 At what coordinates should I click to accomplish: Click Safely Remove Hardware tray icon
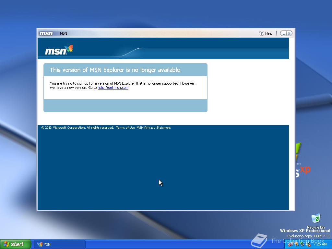tap(302, 244)
